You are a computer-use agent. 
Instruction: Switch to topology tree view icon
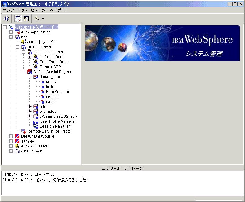point(18,19)
